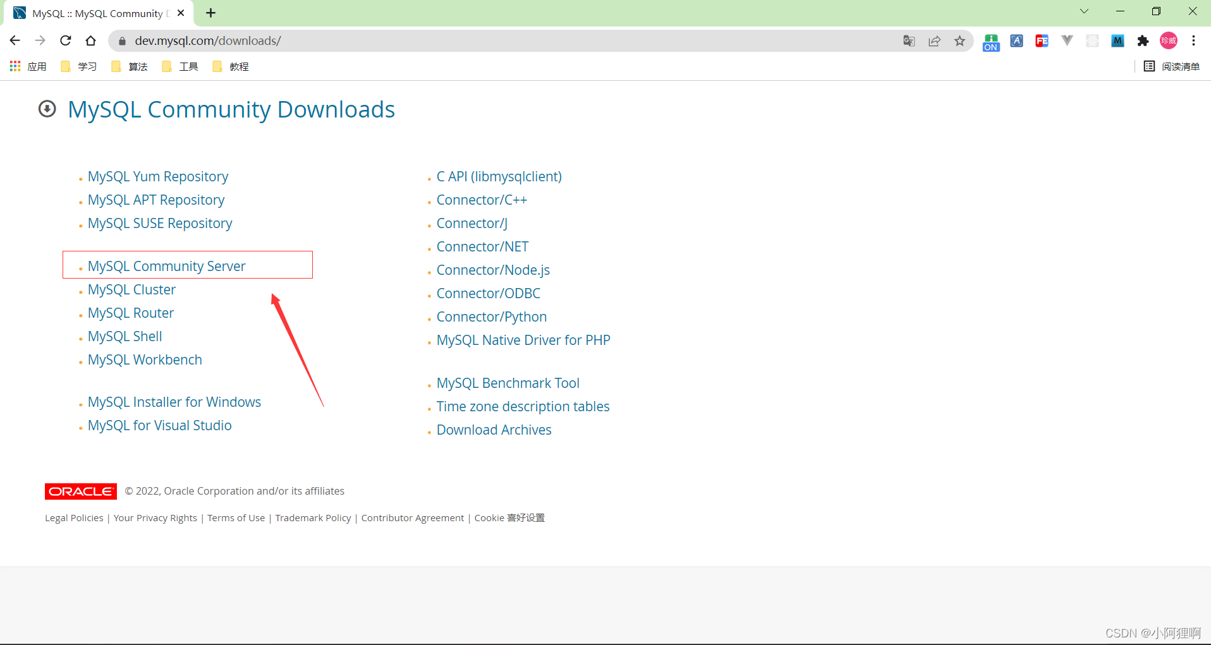Open Connector/NET downloads

click(x=482, y=247)
